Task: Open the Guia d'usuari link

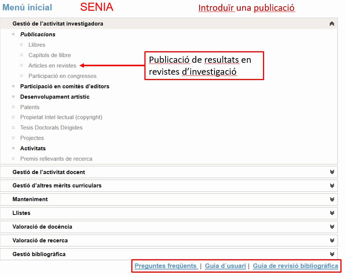Action: 225,266
